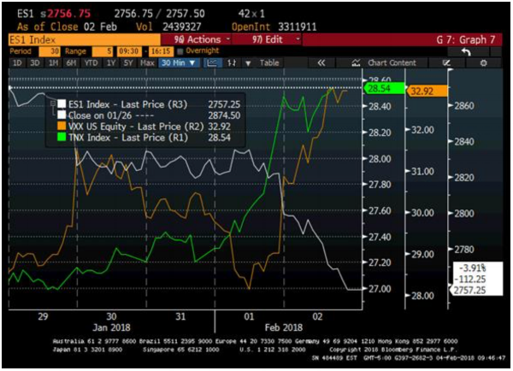The image size is (513, 371).
Task: Click the 2757.25 last price axis label
Action: coord(469,290)
